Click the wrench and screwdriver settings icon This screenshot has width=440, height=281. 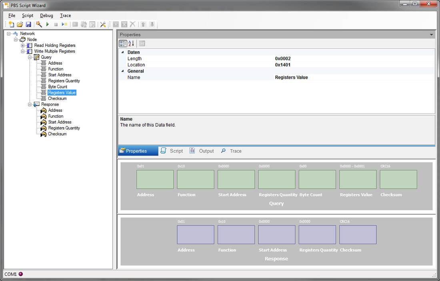click(x=103, y=25)
